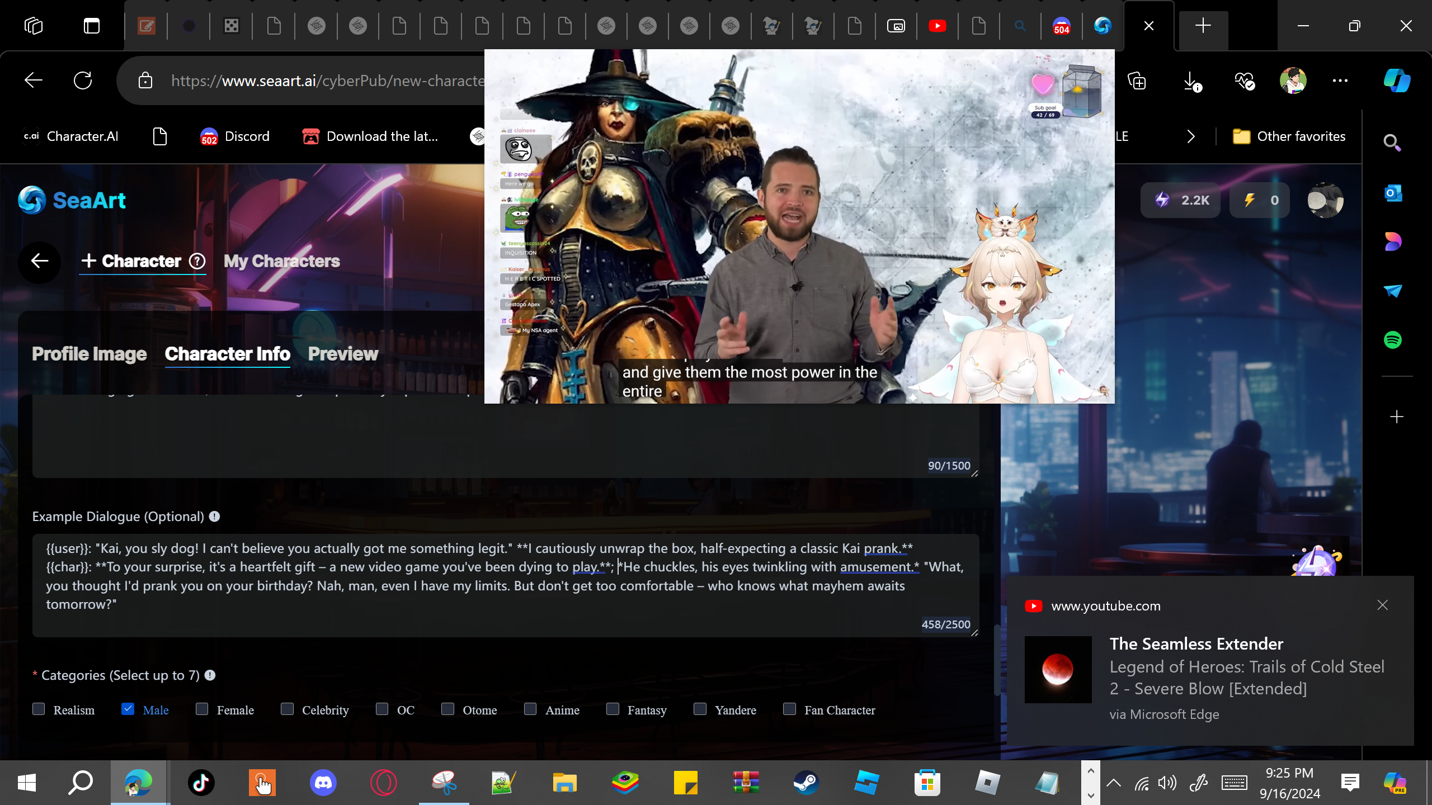Screen dimensions: 1432x805
Task: Show hidden system tray icons
Action: click(x=1114, y=783)
